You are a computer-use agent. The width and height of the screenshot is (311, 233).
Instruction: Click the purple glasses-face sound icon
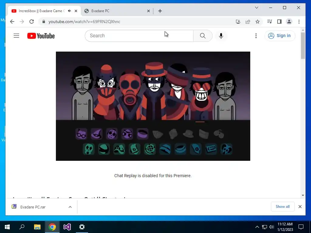pyautogui.click(x=81, y=134)
